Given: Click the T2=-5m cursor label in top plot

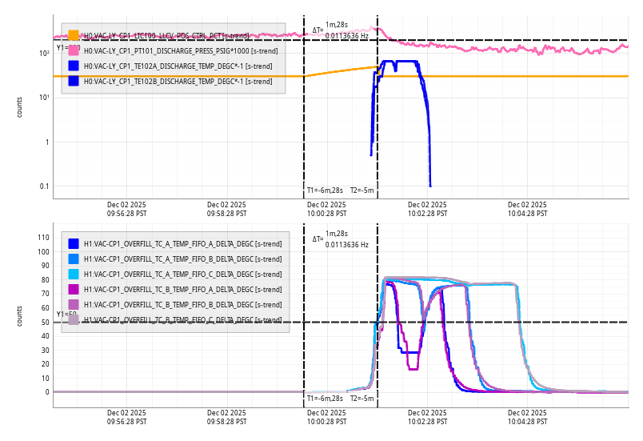Looking at the screenshot, I should [361, 190].
